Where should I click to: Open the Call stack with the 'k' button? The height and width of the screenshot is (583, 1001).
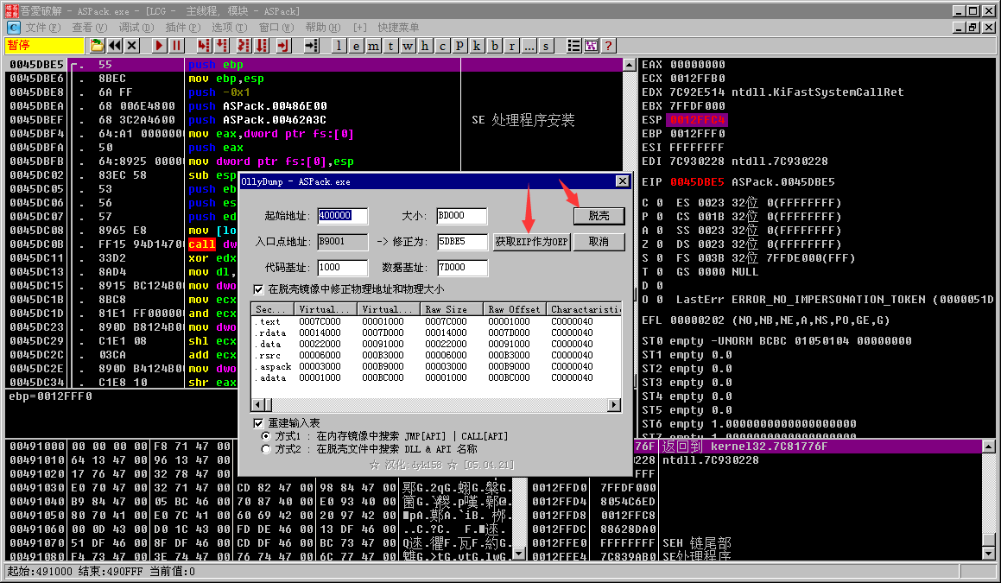point(477,45)
